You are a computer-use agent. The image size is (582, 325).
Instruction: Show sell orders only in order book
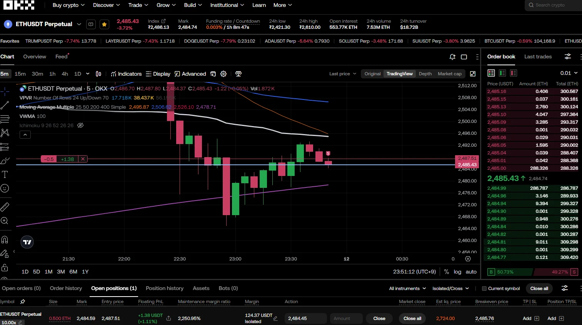[514, 73]
